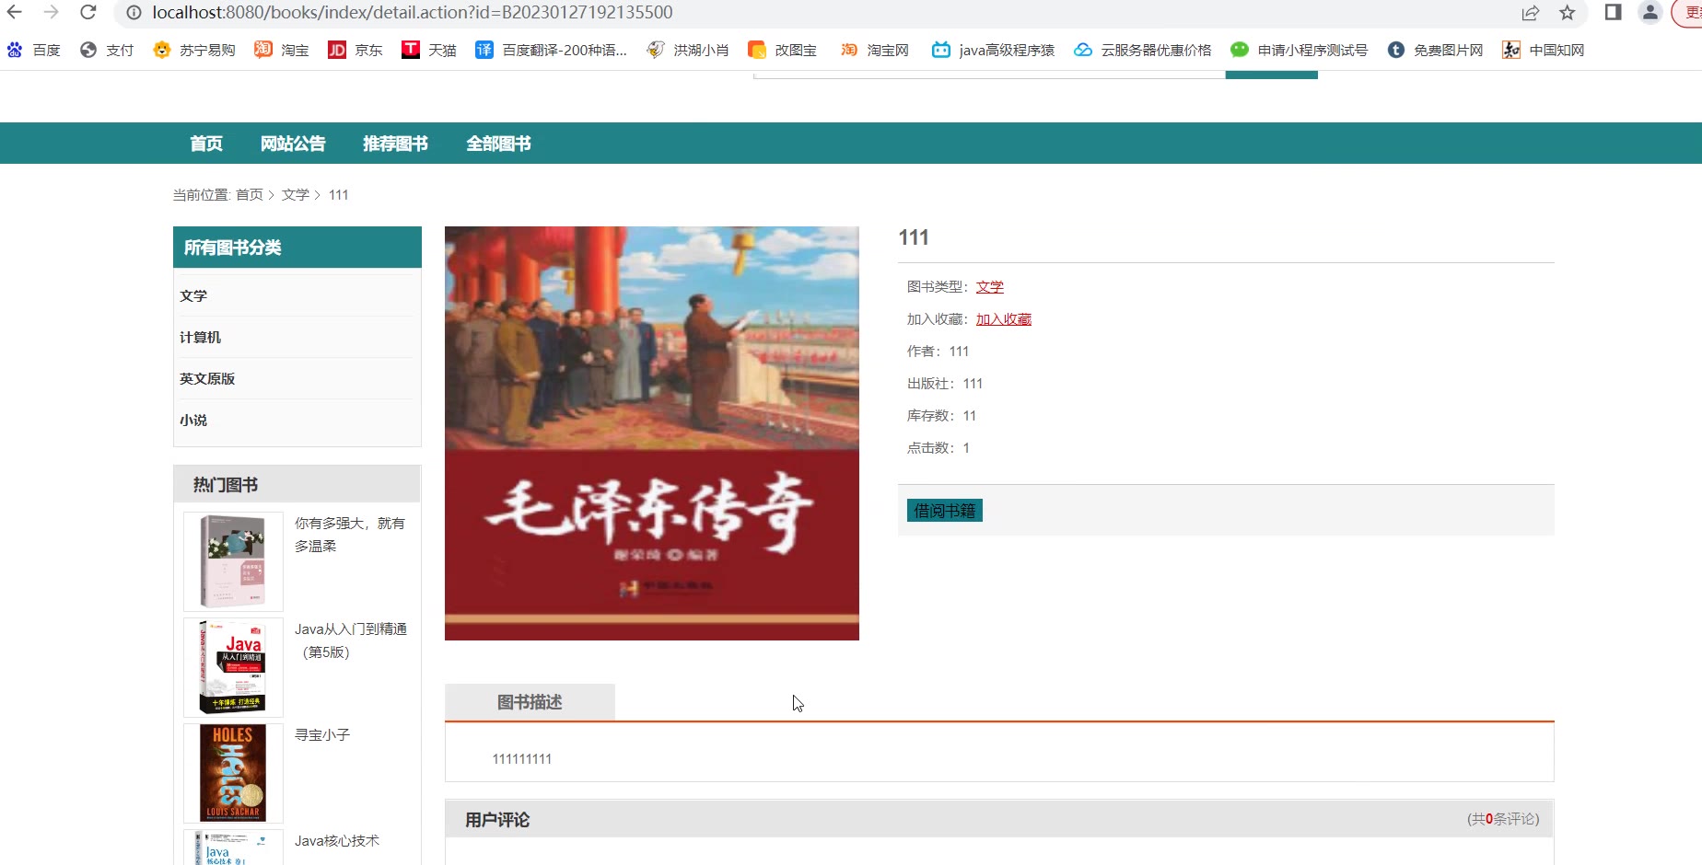Open the 天猫 bookmark
Image resolution: width=1702 pixels, height=865 pixels.
429,50
